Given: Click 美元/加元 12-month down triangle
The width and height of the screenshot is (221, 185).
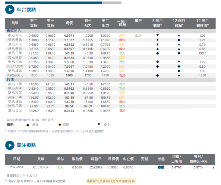Looking at the screenshot, I should pos(179,62).
